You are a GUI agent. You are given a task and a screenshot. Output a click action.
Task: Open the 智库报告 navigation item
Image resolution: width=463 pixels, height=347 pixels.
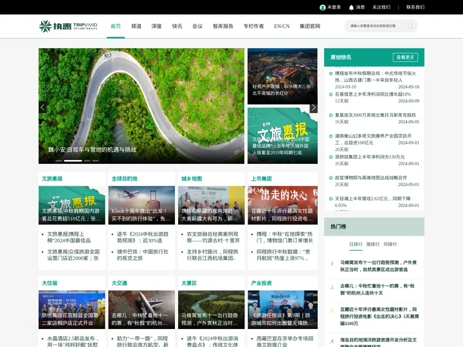click(x=223, y=26)
